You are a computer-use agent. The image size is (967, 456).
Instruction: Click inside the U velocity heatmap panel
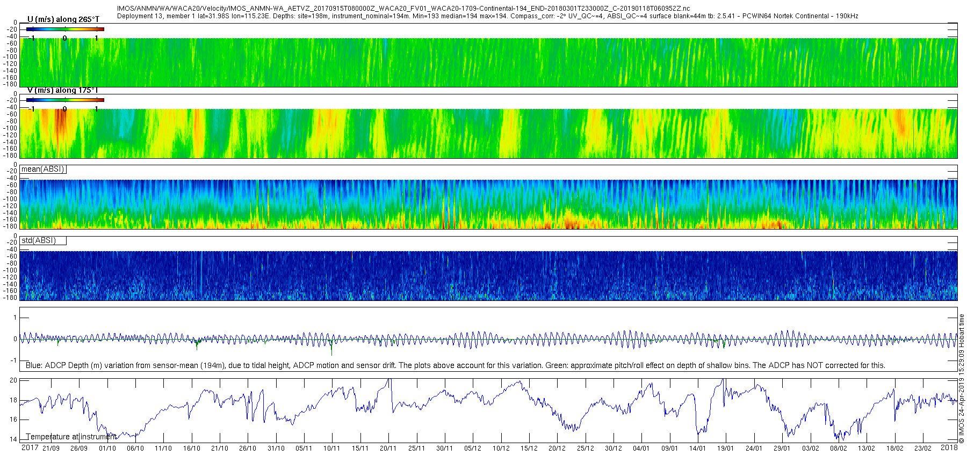488,62
